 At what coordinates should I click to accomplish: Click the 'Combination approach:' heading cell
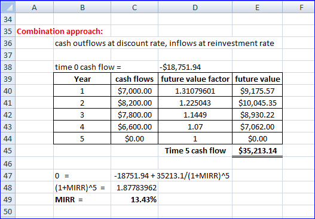tap(60, 31)
